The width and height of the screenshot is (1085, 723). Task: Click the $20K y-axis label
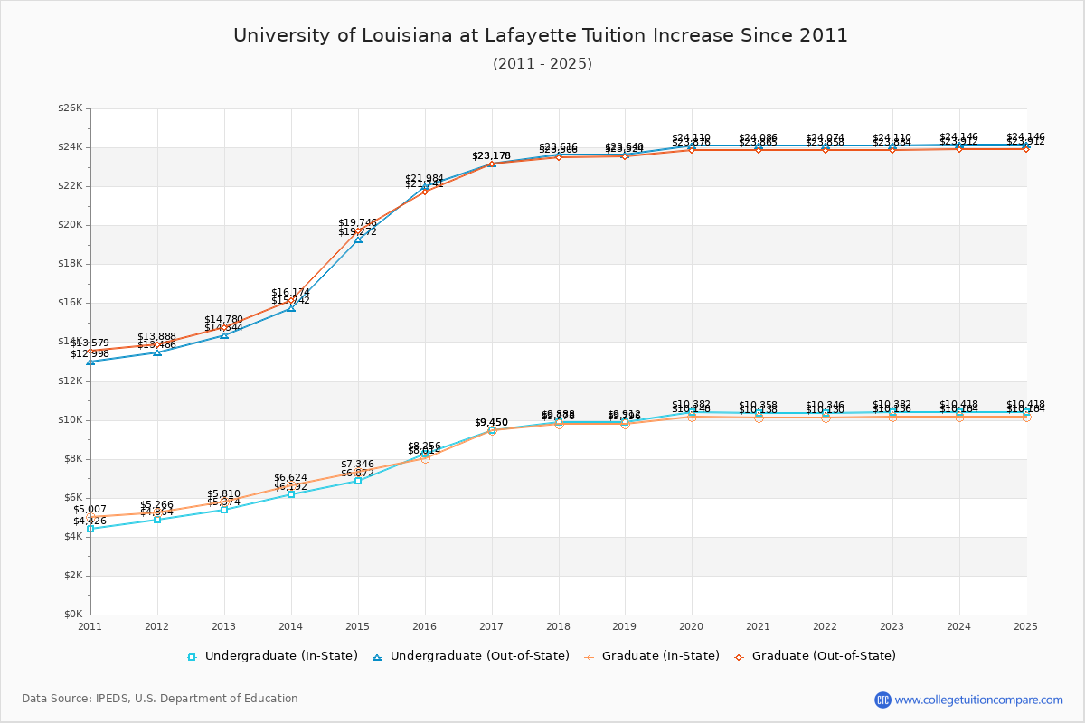[x=71, y=225]
